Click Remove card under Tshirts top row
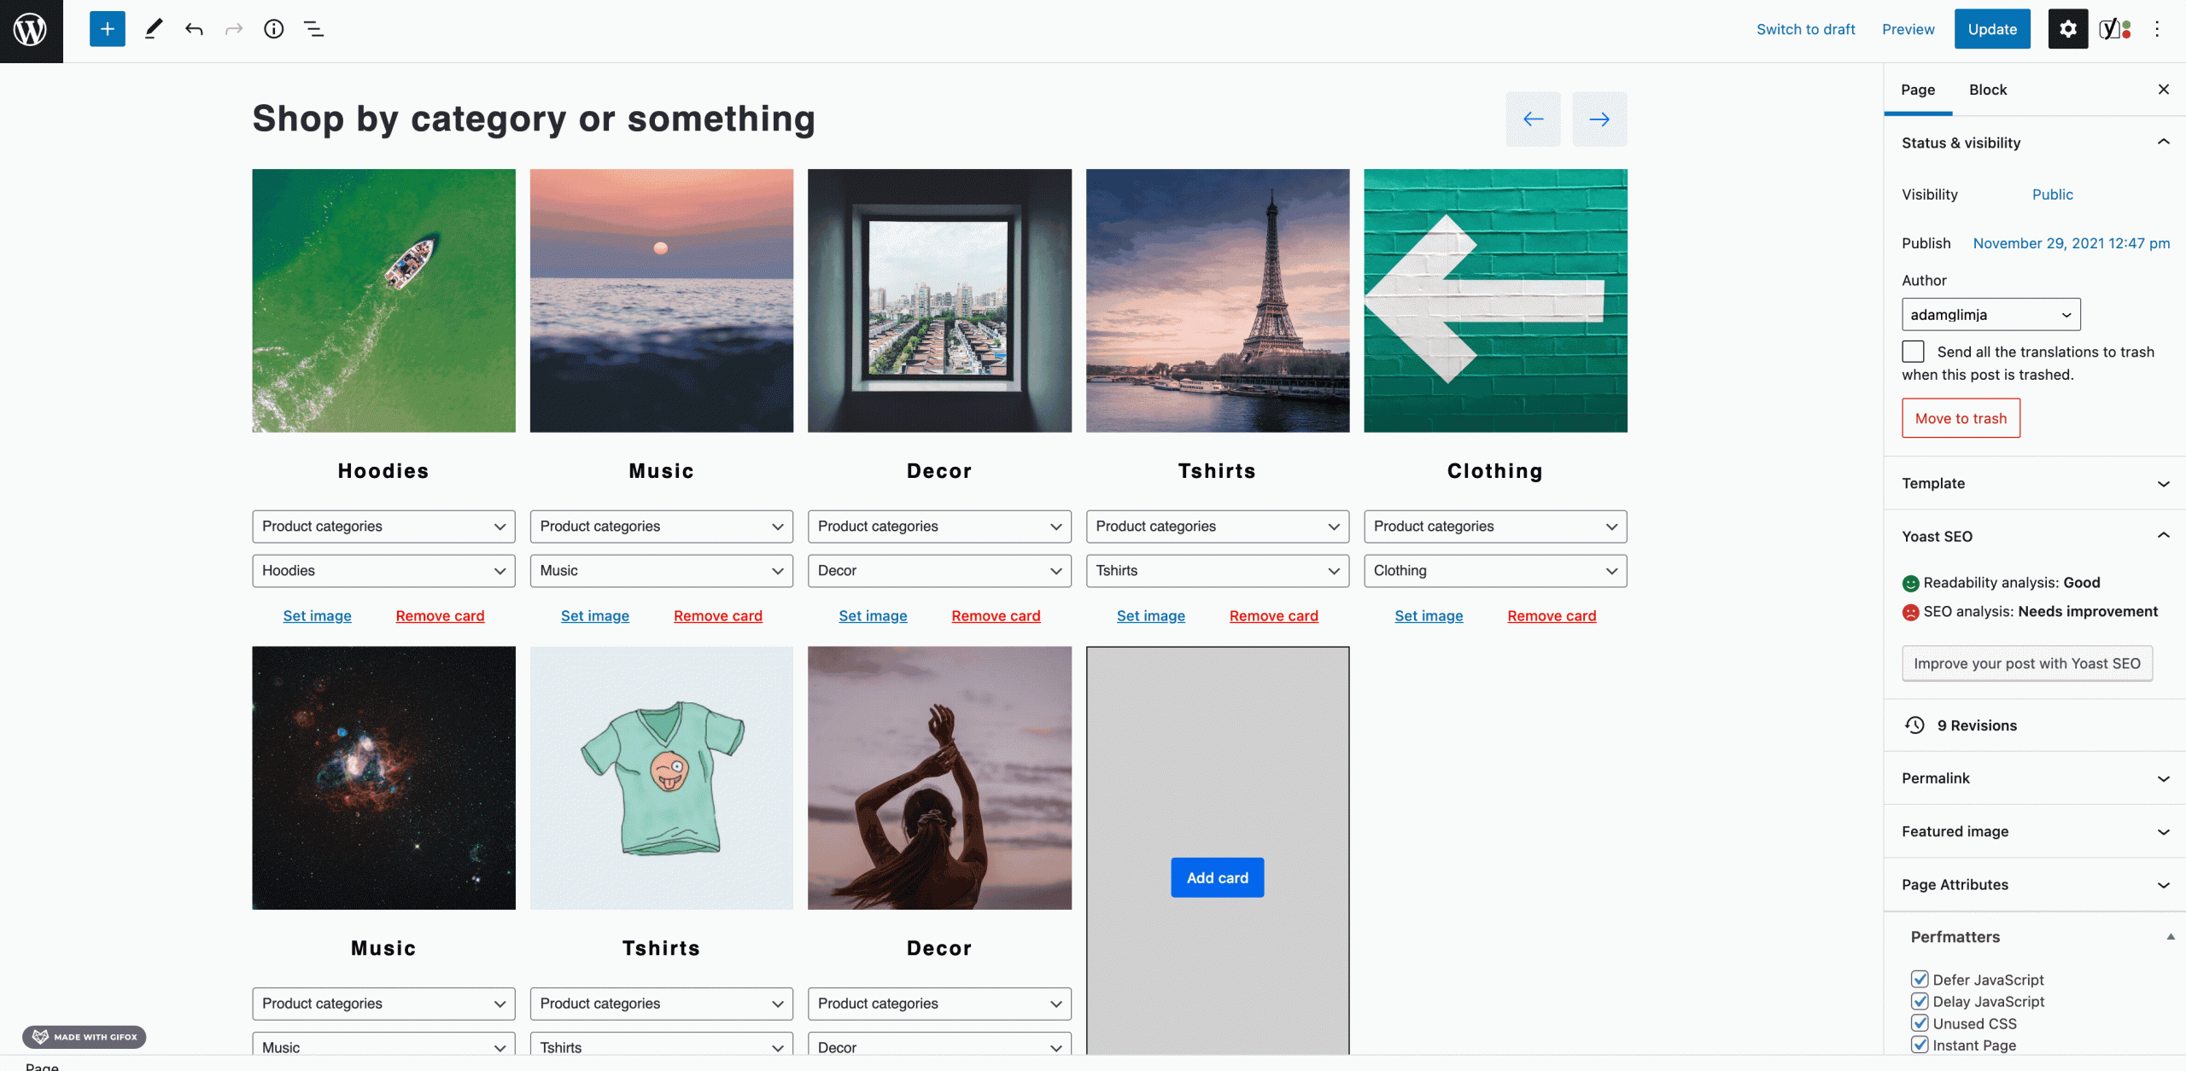 coord(1274,616)
